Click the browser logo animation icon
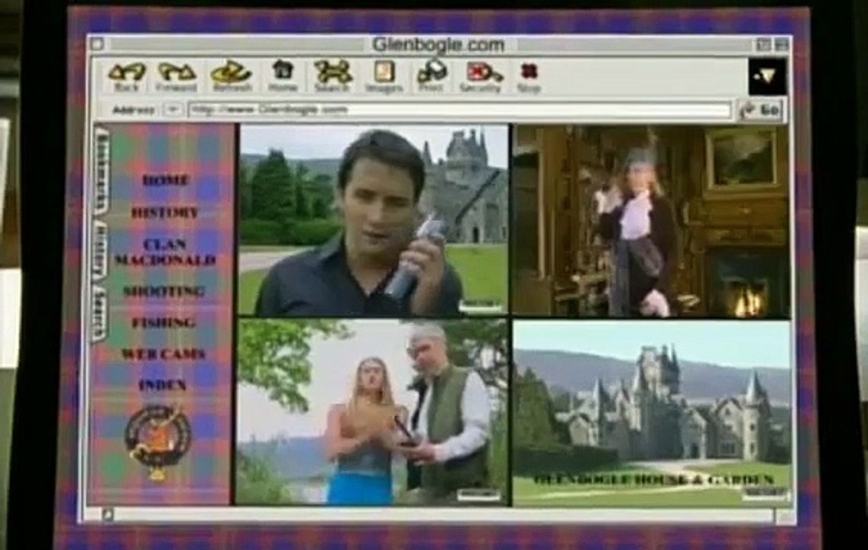This screenshot has width=868, height=550. pyautogui.click(x=766, y=76)
